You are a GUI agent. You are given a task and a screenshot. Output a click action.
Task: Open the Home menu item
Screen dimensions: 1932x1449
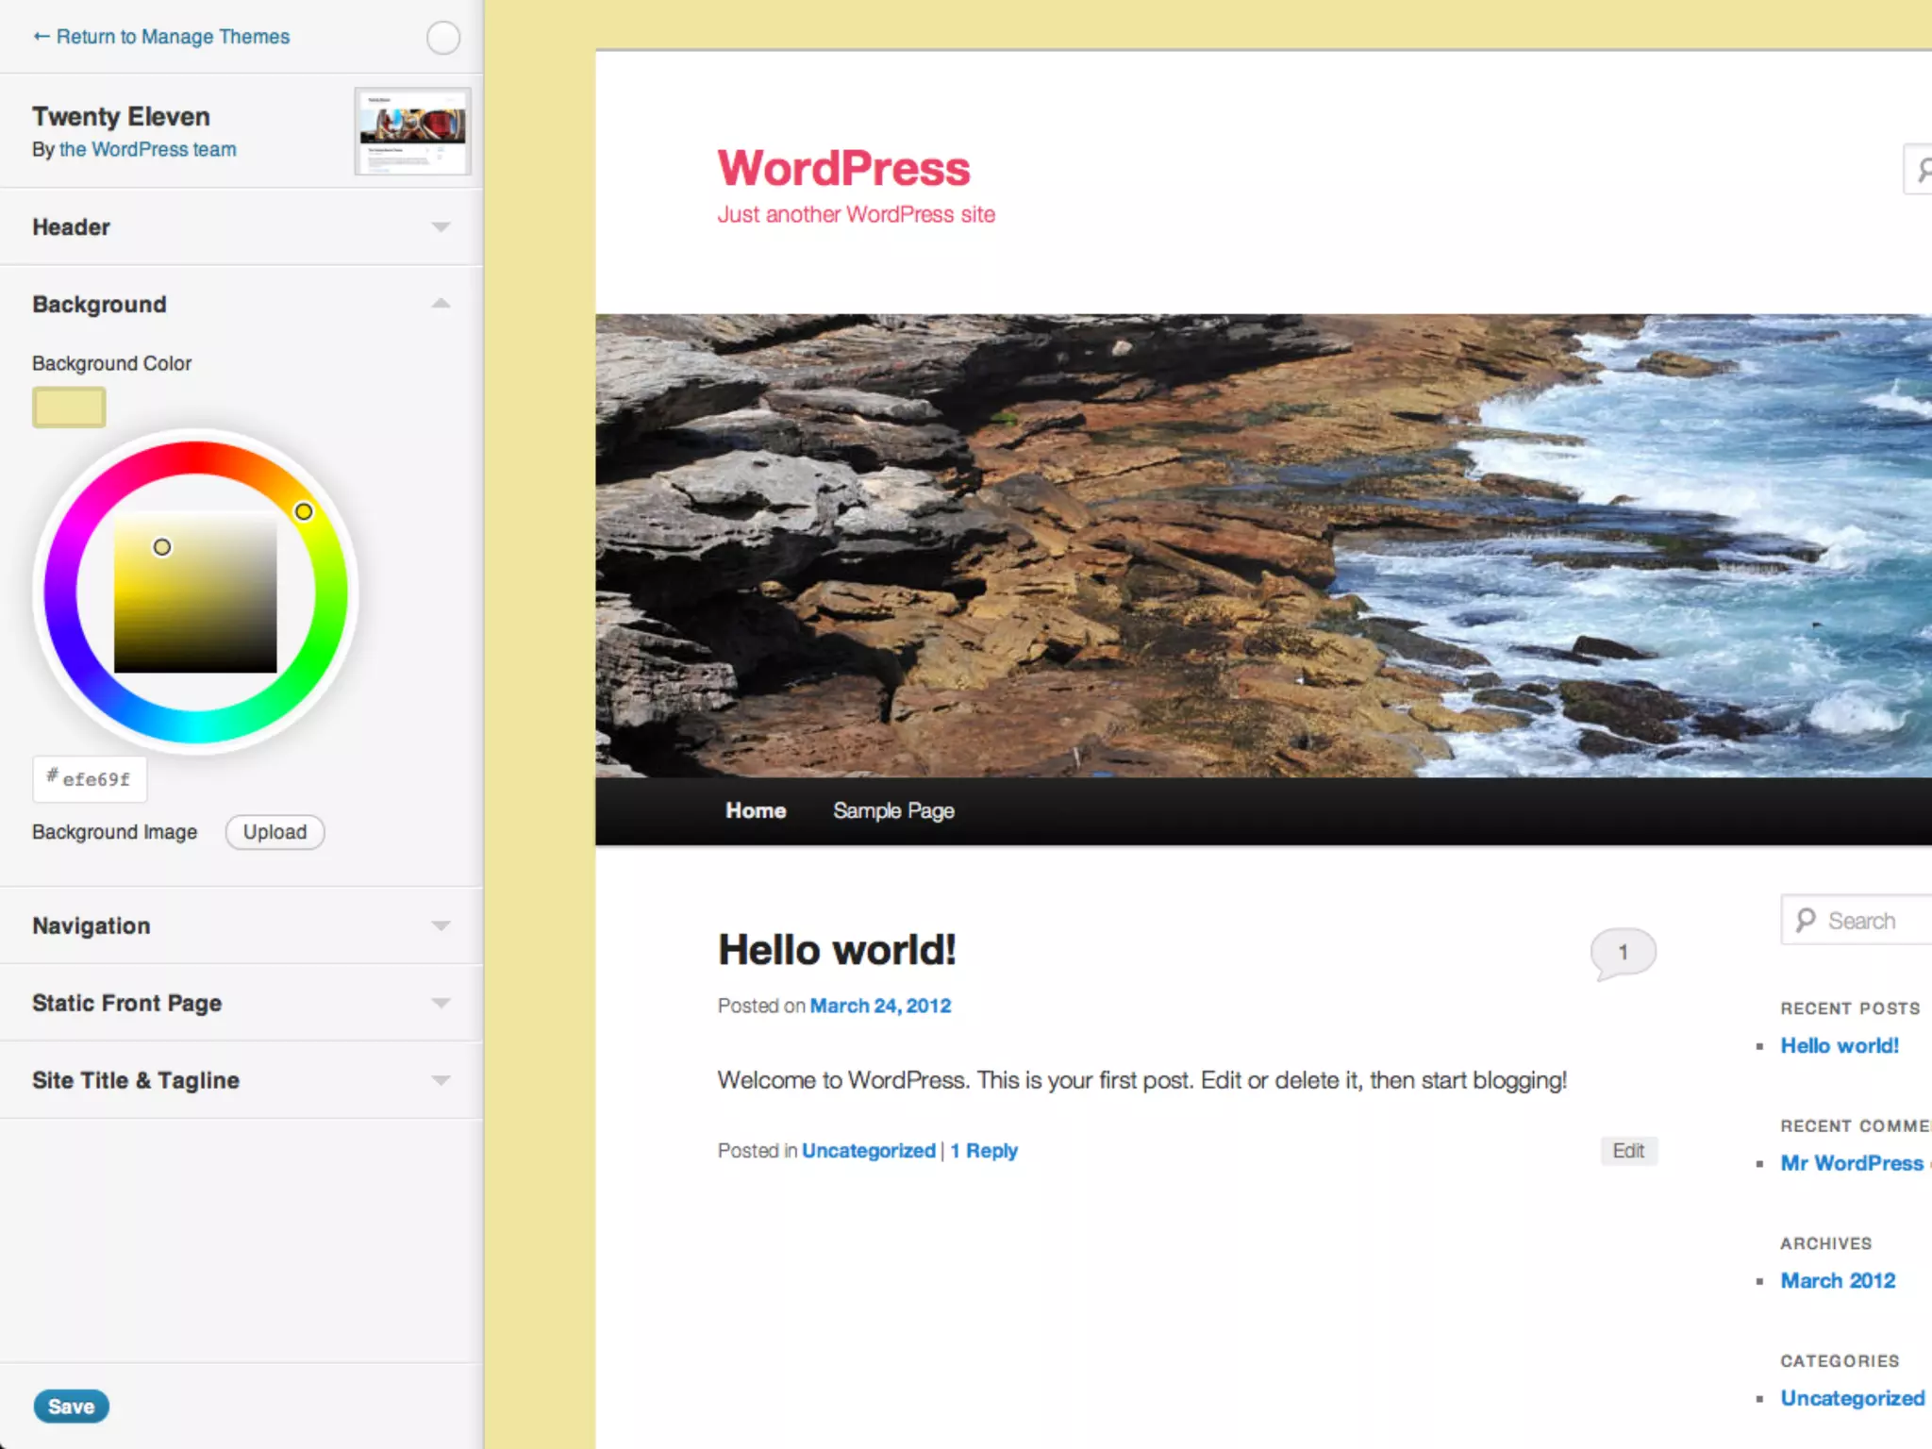756,811
